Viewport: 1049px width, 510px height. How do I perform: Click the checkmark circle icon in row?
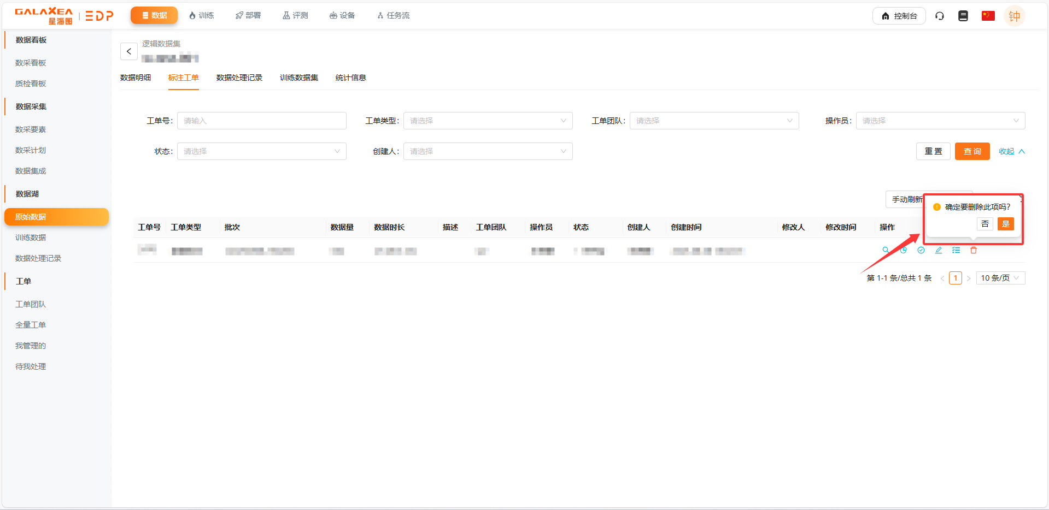point(921,250)
